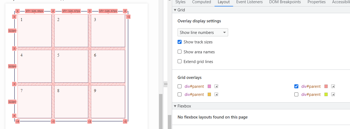
Task: Switch to the Computed tab
Action: pyautogui.click(x=201, y=2)
